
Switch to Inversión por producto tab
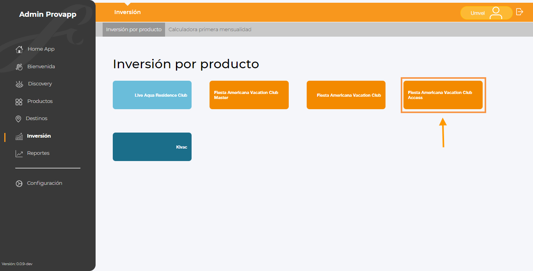coord(134,30)
